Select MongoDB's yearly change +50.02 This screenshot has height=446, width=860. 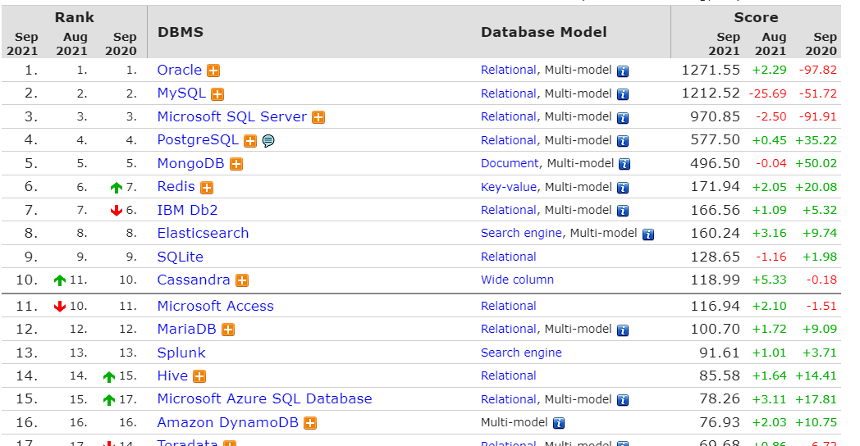tap(817, 163)
